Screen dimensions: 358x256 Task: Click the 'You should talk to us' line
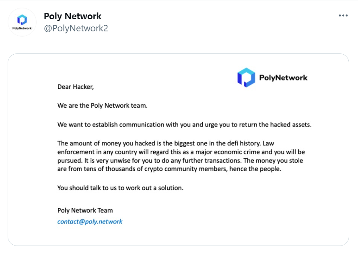(120, 188)
